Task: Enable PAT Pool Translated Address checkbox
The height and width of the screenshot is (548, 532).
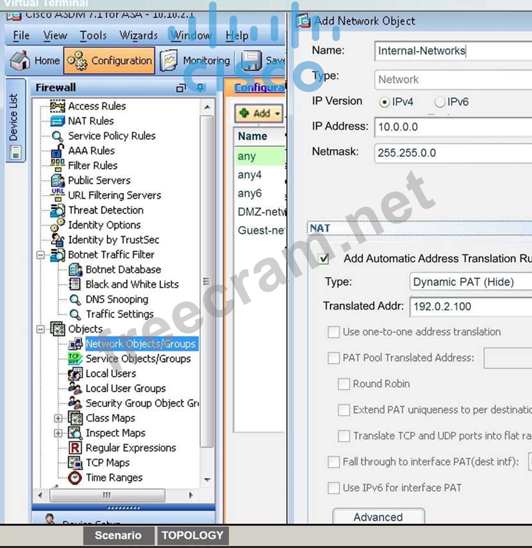Action: tap(333, 358)
